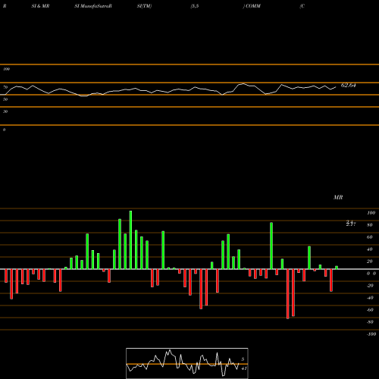Image resolution: width=379 pixels, height=379 pixels.
Task: Click the -20 label on the MR axis
Action: pos(370,286)
